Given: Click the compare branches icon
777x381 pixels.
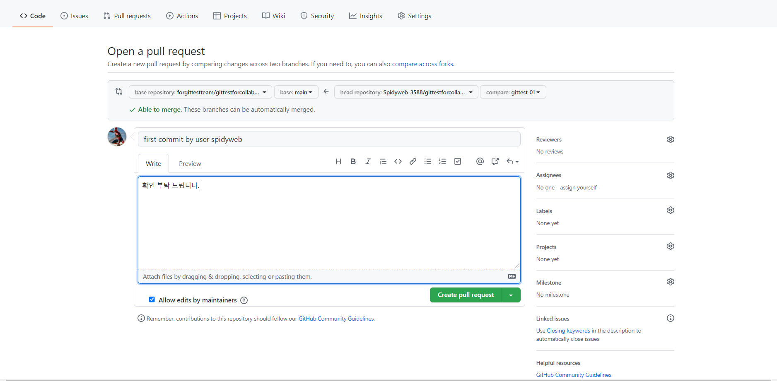Looking at the screenshot, I should (119, 91).
